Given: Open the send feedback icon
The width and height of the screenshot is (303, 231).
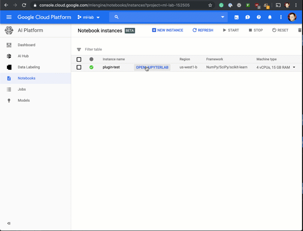Looking at the screenshot, I should (247, 17).
